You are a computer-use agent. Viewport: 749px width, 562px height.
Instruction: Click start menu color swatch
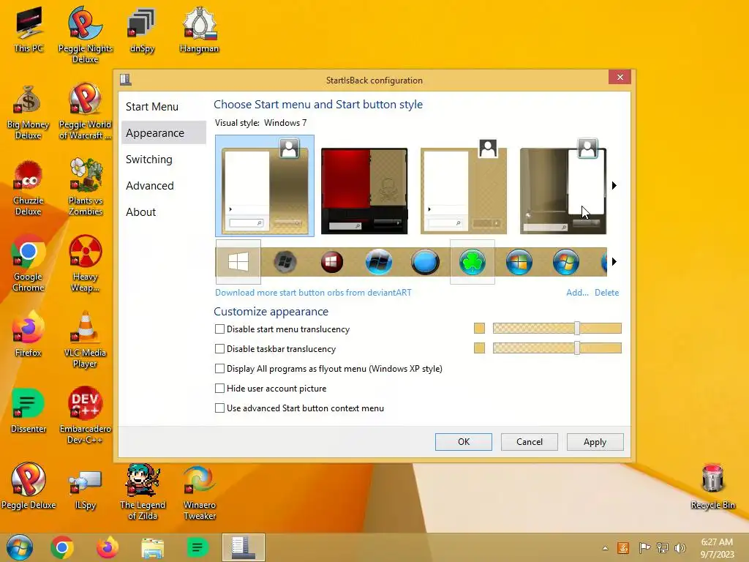[x=479, y=329]
